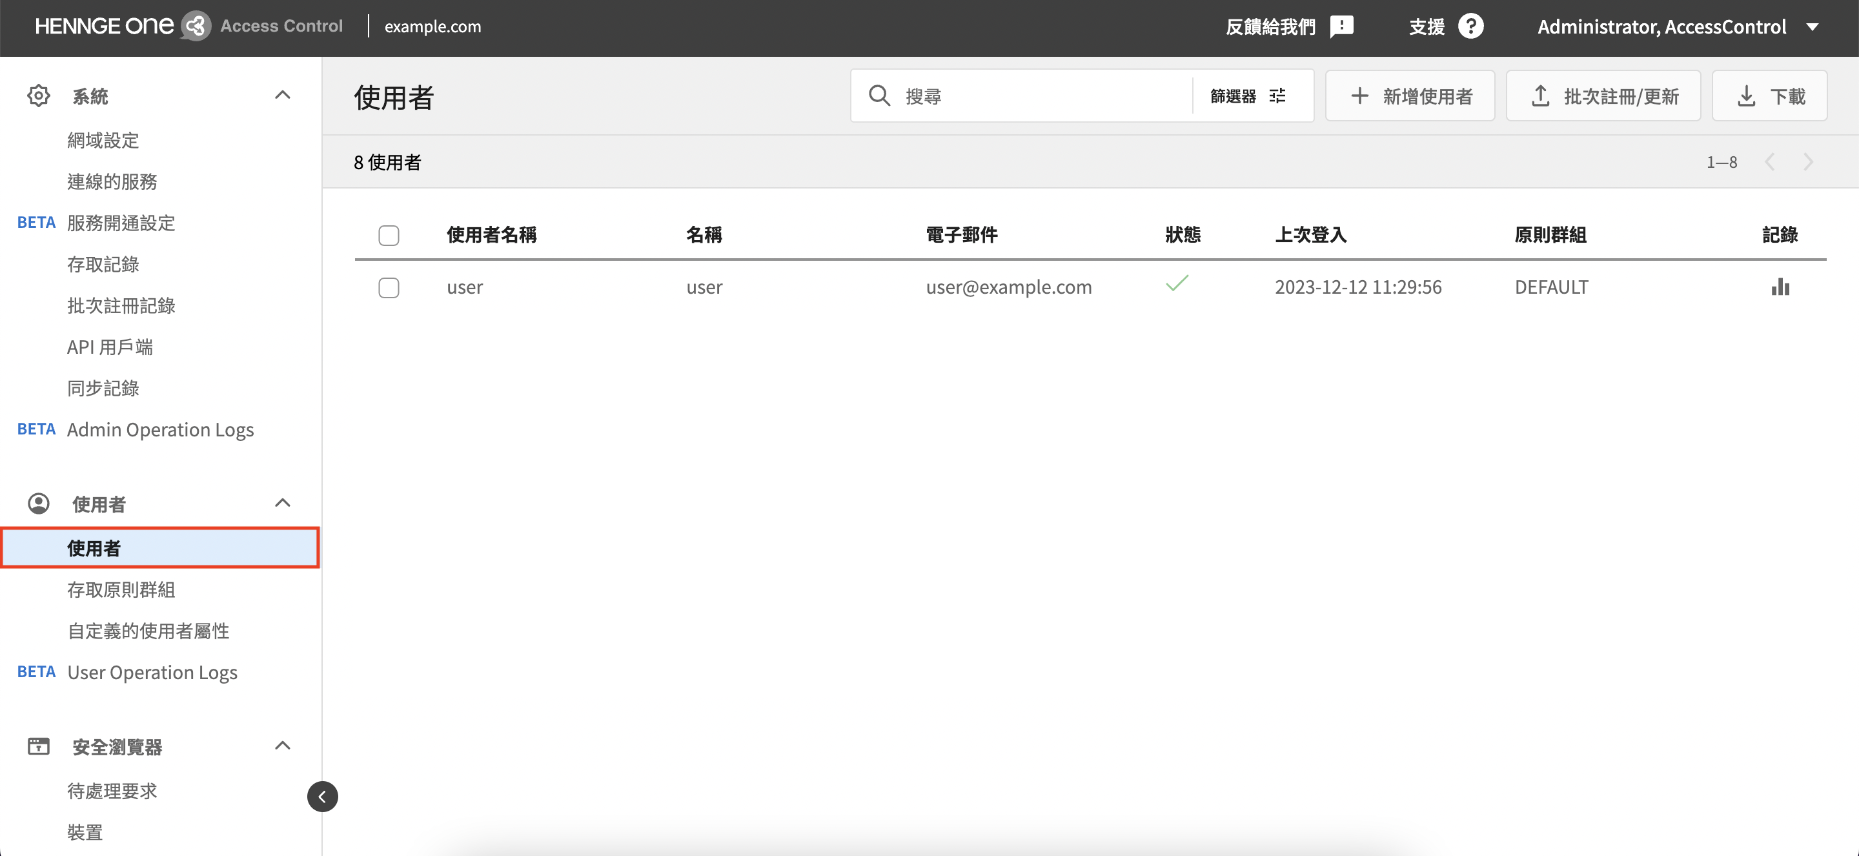The width and height of the screenshot is (1859, 856).
Task: Sort by 使用者名稱 column header
Action: pyautogui.click(x=491, y=234)
